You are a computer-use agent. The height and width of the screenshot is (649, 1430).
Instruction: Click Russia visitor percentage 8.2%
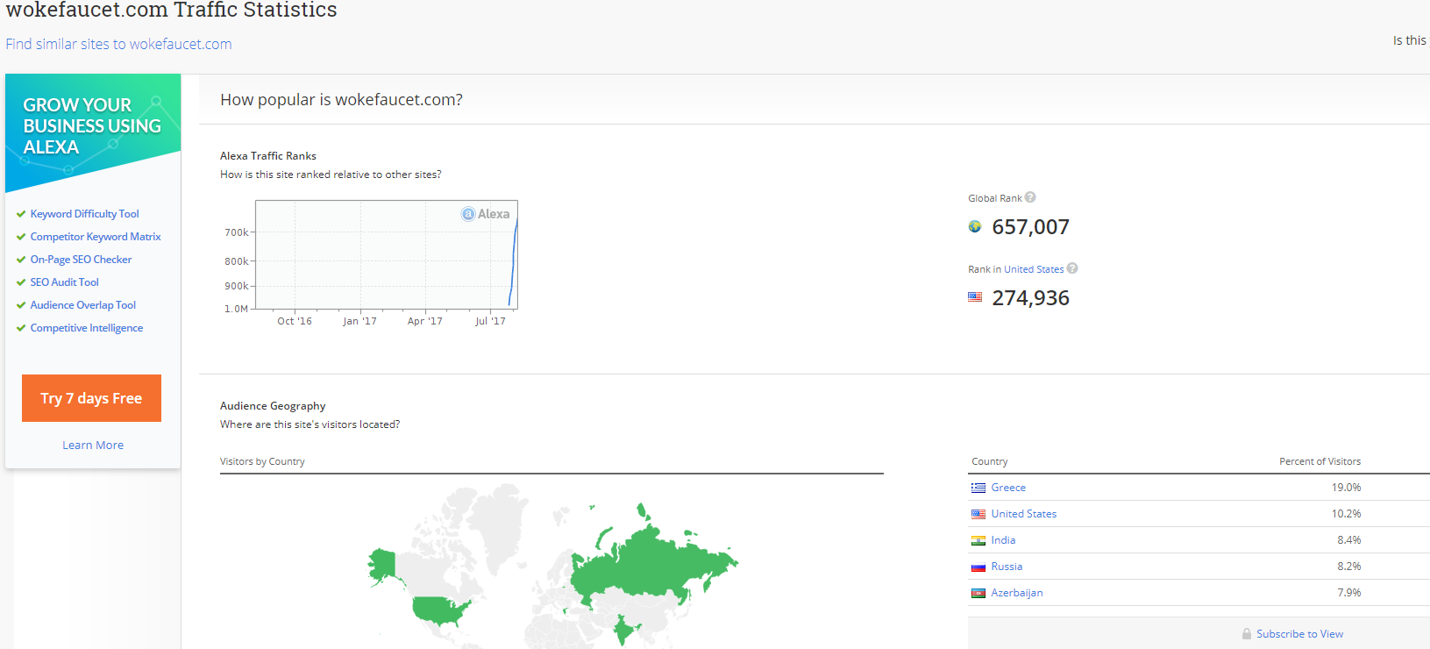tap(1348, 567)
